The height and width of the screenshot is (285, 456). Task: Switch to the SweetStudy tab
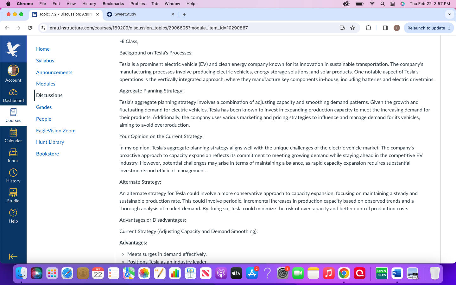click(x=141, y=14)
